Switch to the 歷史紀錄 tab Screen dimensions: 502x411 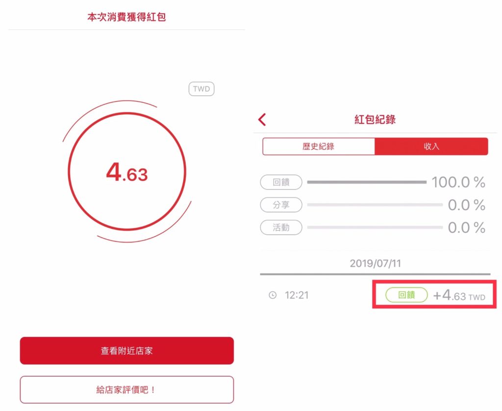pos(319,146)
